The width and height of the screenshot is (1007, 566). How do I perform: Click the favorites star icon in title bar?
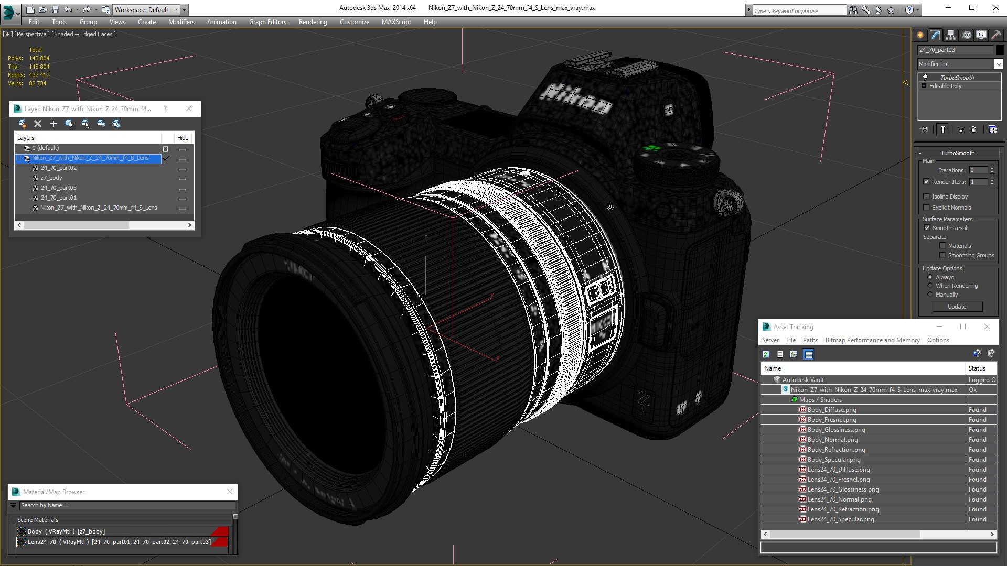point(891,10)
